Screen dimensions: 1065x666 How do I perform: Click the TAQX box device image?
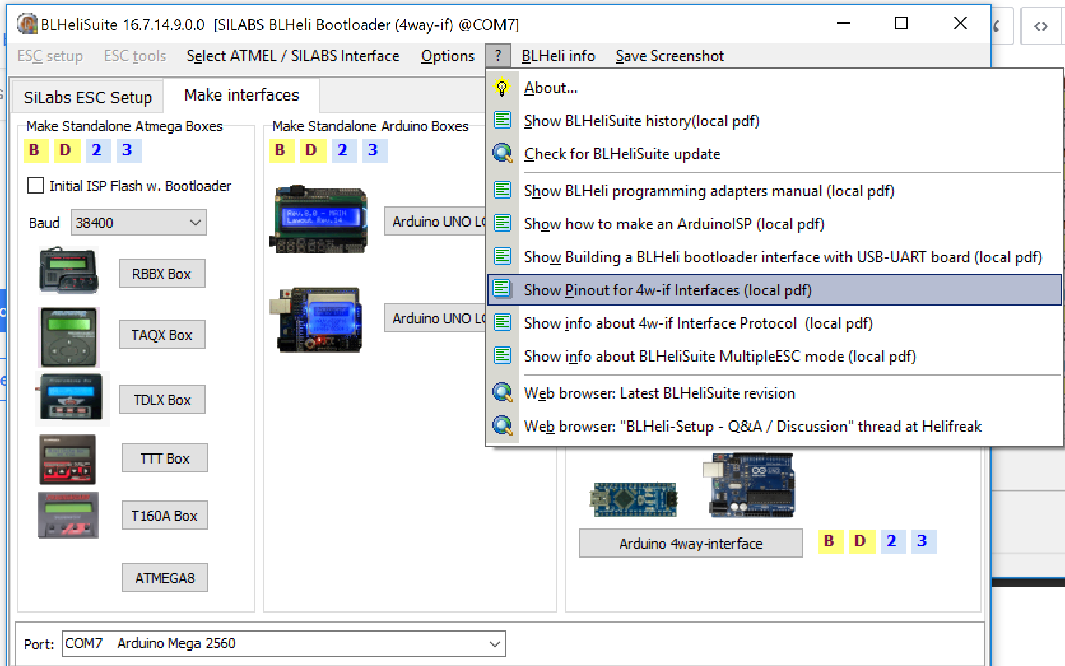[69, 337]
